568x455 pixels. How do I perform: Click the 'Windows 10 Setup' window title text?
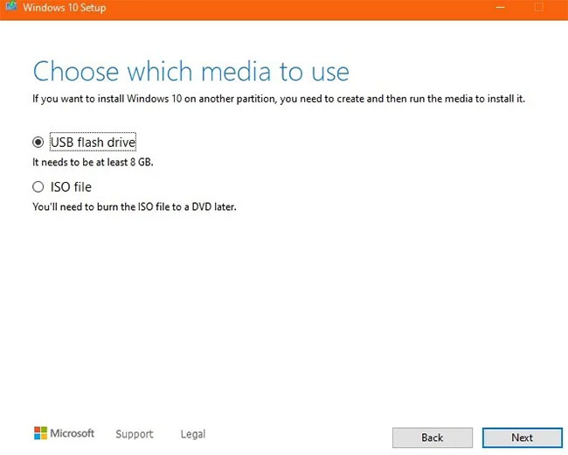65,8
